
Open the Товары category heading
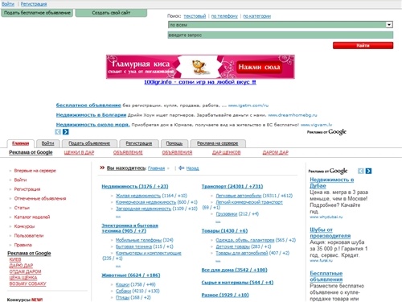pyautogui.click(x=224, y=231)
